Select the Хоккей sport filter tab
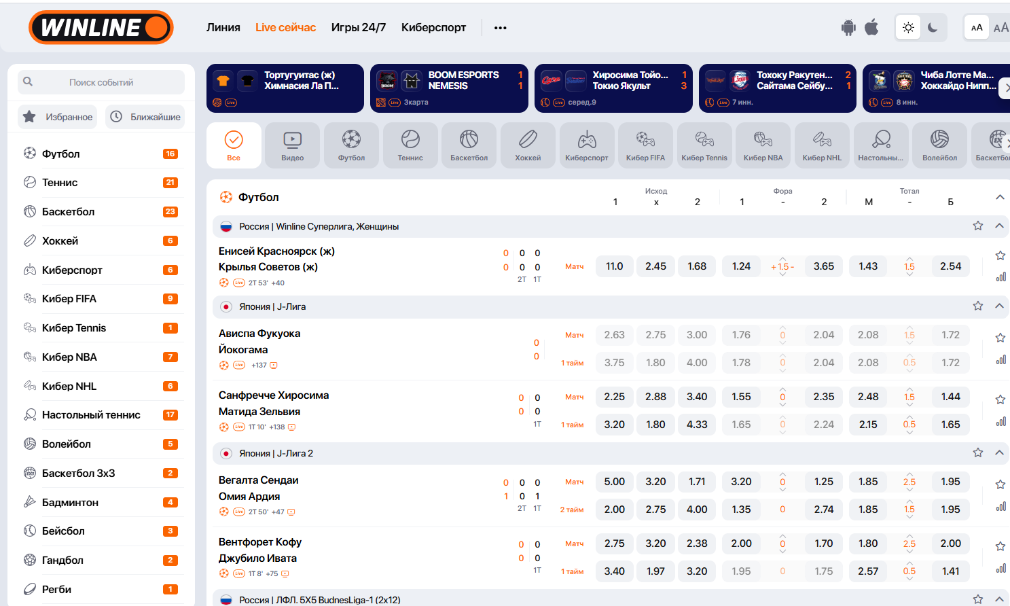Viewport: 1010px width, 606px height. tap(528, 145)
